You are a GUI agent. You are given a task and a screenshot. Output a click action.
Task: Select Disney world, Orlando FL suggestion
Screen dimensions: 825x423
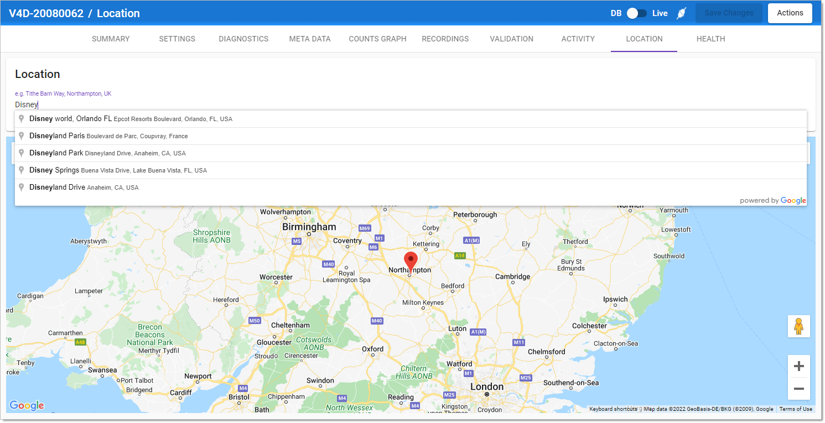pyautogui.click(x=411, y=119)
